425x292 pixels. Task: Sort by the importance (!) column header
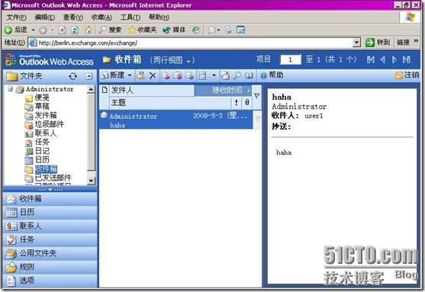pos(236,102)
